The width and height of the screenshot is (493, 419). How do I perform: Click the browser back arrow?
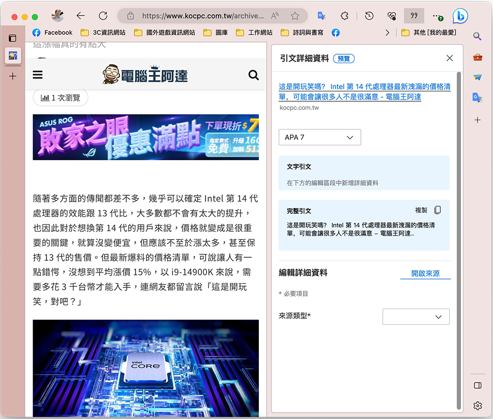[80, 16]
